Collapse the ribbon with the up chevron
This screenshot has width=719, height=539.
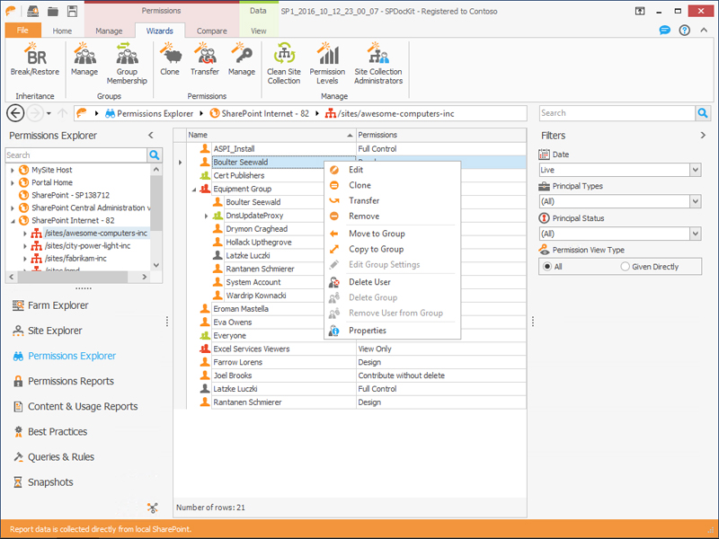[x=704, y=31]
